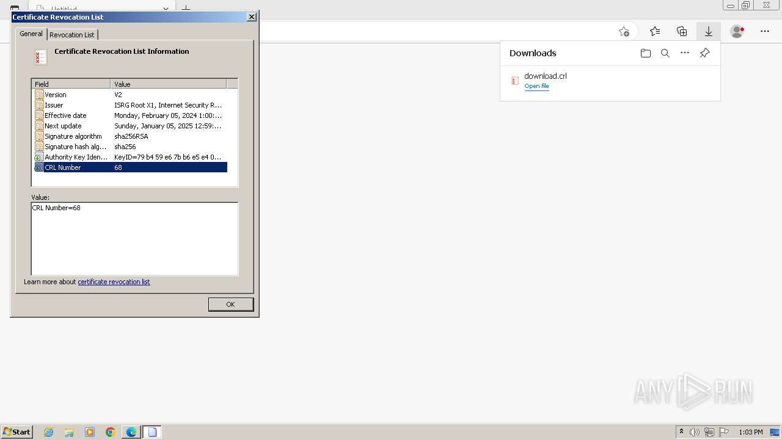Click the Next update row icon
The image size is (782, 440).
click(x=39, y=126)
